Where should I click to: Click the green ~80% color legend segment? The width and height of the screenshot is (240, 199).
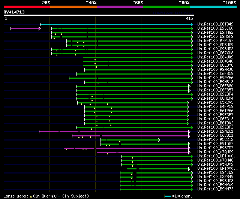pos(166,7)
